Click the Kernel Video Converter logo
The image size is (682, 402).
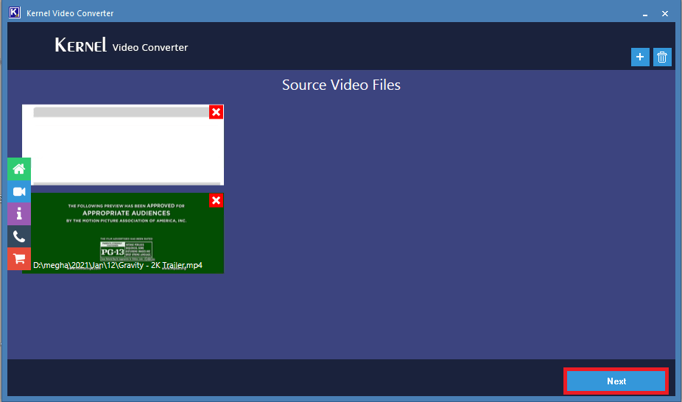coord(122,45)
